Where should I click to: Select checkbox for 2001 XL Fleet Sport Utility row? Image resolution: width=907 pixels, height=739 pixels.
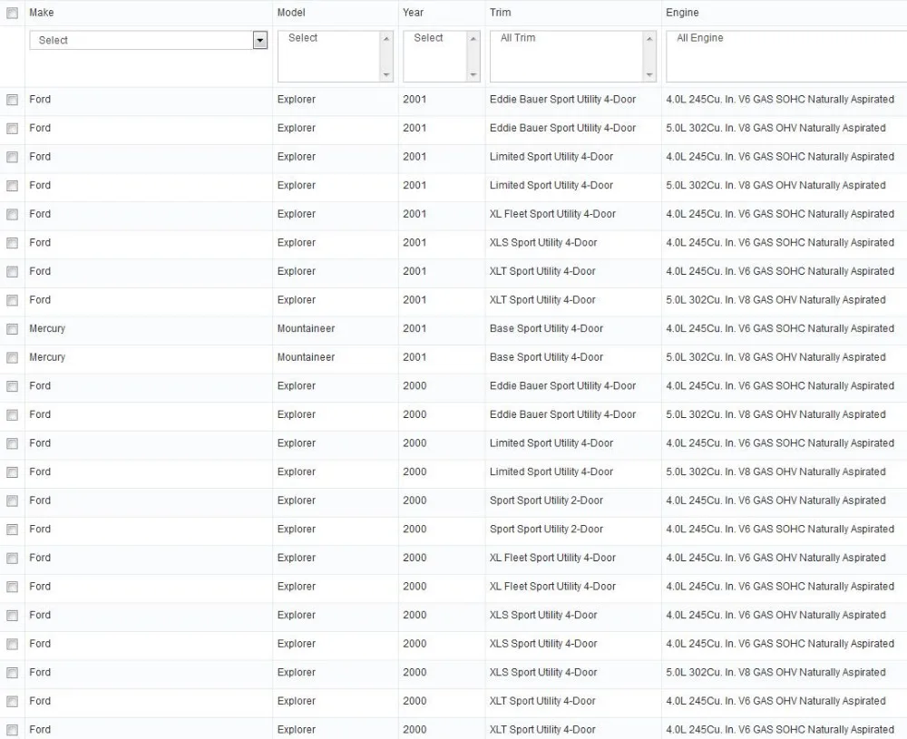point(12,215)
